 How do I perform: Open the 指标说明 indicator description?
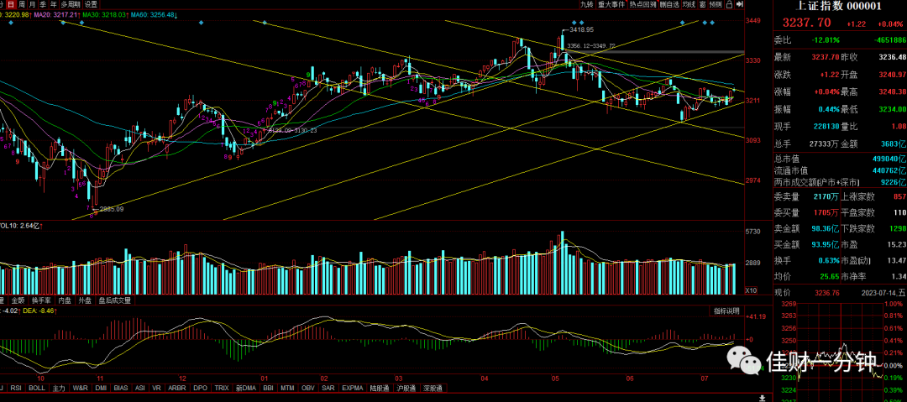coord(726,311)
